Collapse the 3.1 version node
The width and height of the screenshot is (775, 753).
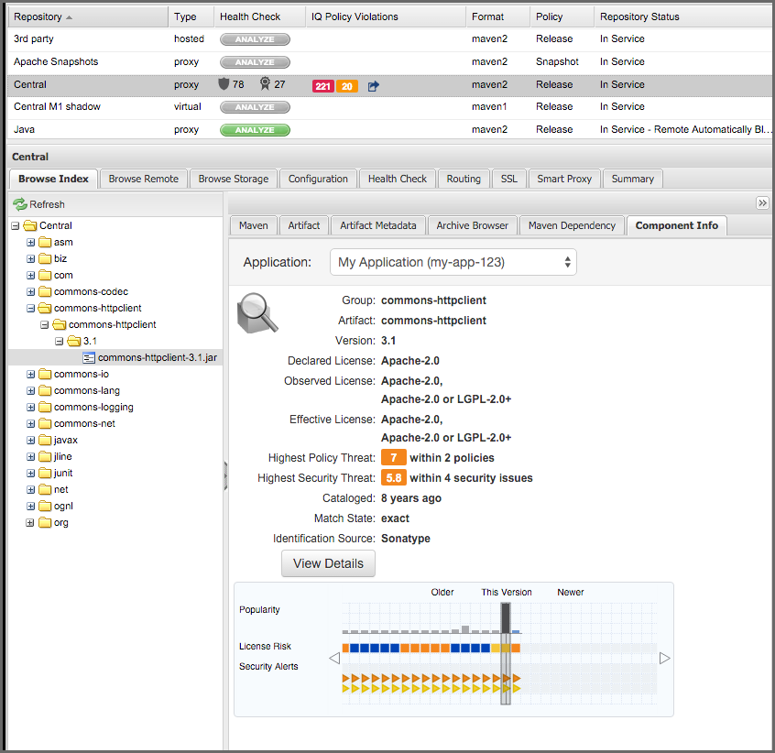(x=60, y=342)
